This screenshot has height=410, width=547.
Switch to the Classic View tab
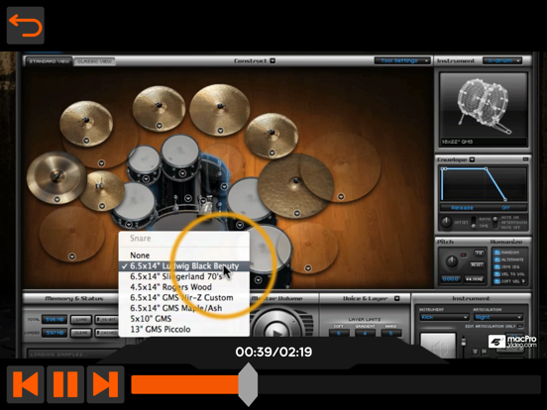pos(94,61)
